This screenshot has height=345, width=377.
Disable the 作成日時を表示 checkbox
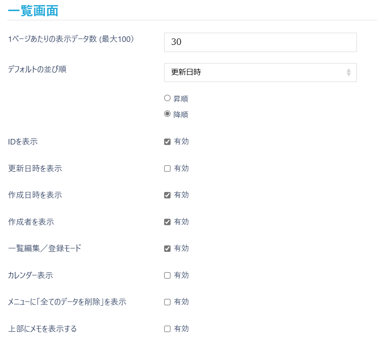coord(168,195)
